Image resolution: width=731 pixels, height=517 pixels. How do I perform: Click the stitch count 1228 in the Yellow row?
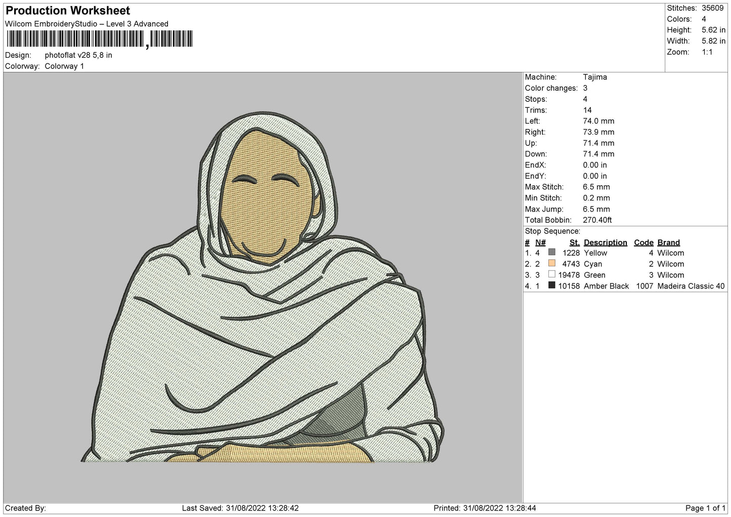coord(571,253)
